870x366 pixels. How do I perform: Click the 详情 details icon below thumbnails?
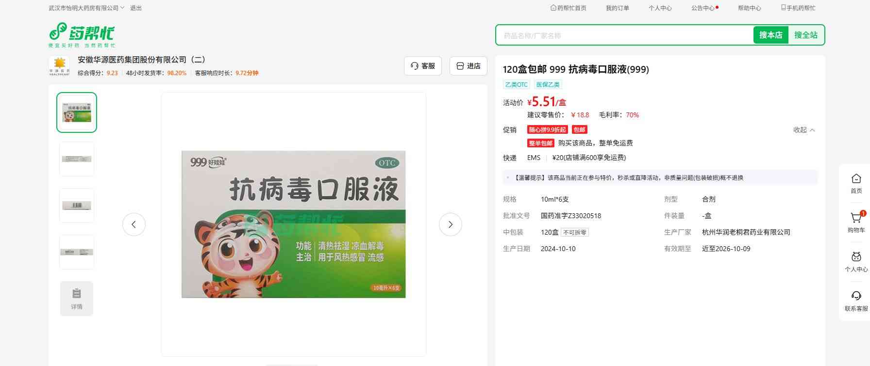77,299
